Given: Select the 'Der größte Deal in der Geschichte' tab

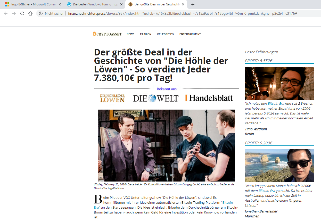Looking at the screenshot, I should (156, 4).
